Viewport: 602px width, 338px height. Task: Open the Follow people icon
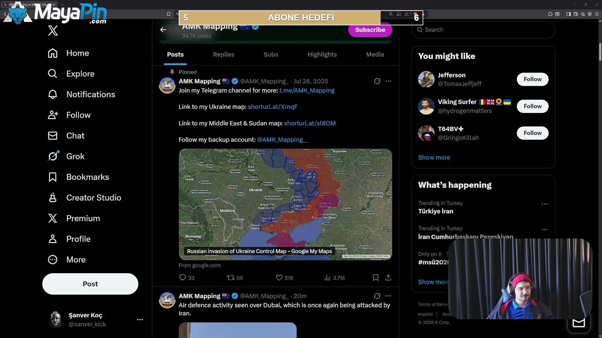(53, 115)
